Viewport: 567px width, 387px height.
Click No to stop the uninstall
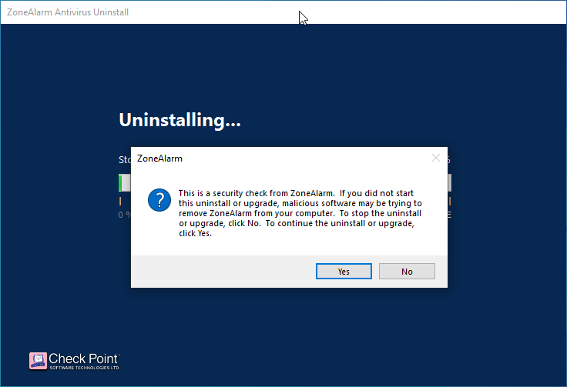click(x=407, y=271)
